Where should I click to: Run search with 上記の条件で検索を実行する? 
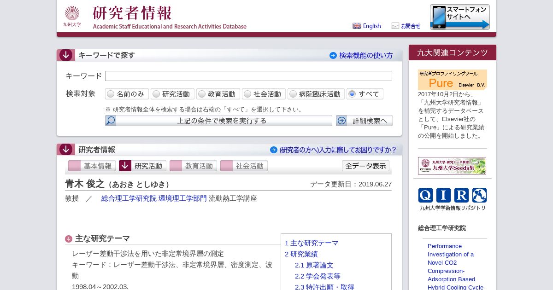click(218, 121)
